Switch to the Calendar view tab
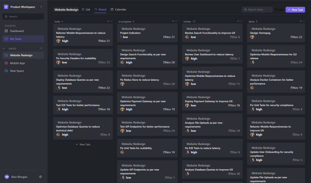311x183 pixels. point(118,9)
